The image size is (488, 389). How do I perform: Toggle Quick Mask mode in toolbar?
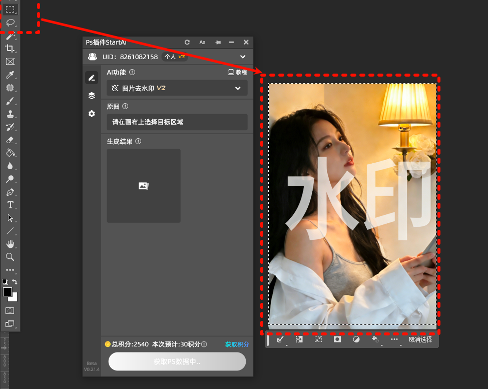point(10,310)
